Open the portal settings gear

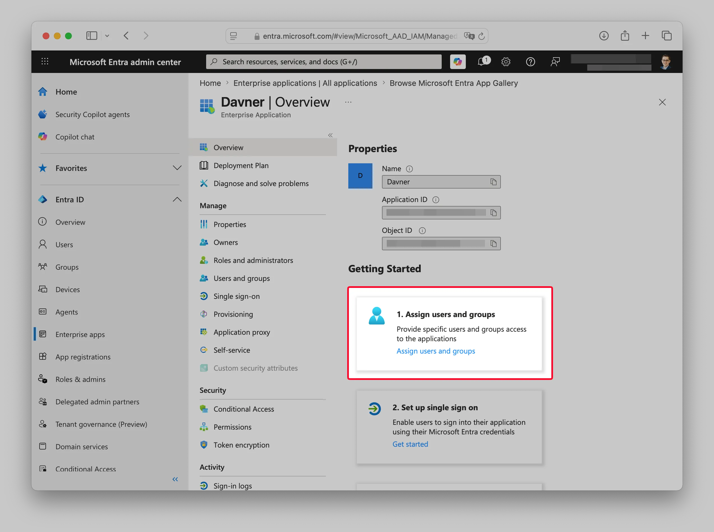pyautogui.click(x=506, y=61)
